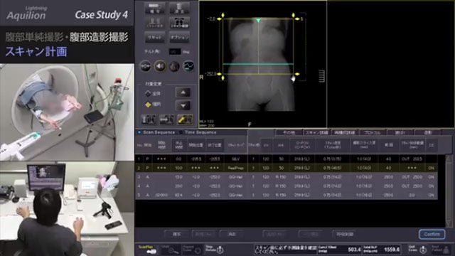Click the scan confirm patient icon button
This screenshot has height=256, width=455.
pos(179,23)
